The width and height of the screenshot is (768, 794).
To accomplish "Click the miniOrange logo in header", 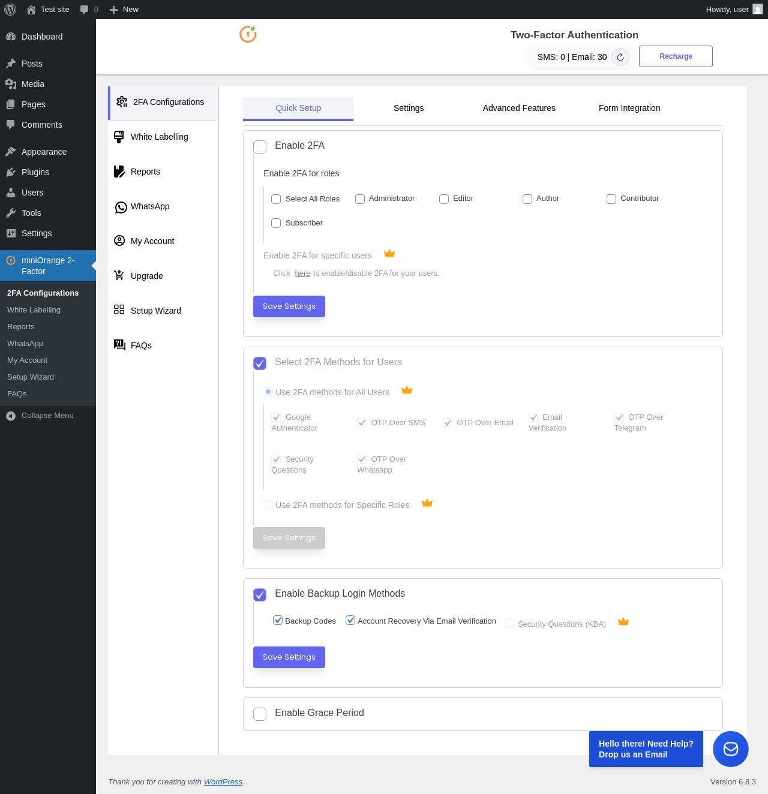I will 248,34.
